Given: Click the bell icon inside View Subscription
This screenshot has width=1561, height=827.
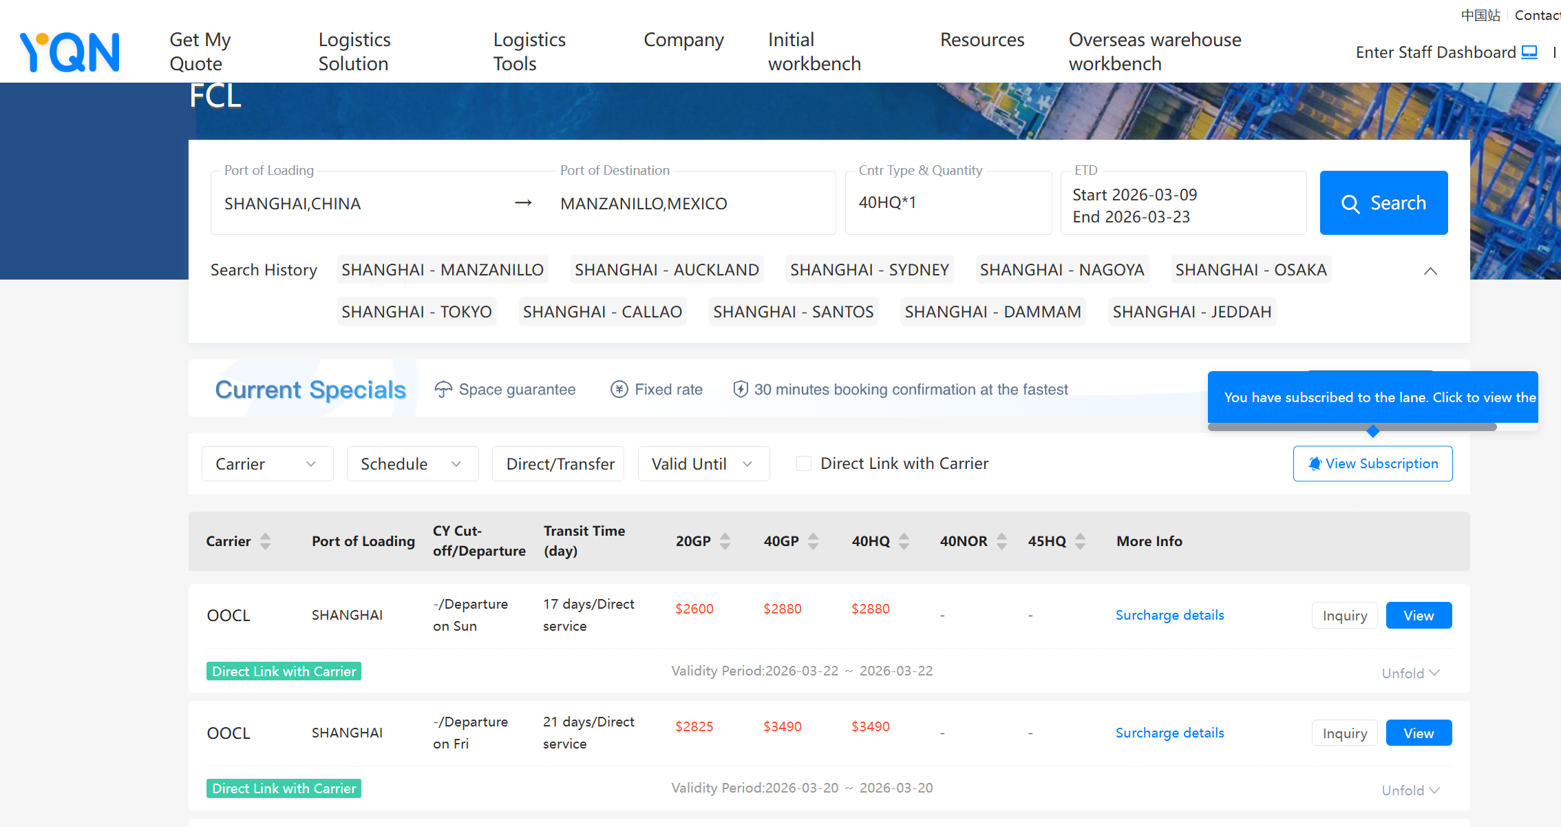Looking at the screenshot, I should click(1315, 463).
